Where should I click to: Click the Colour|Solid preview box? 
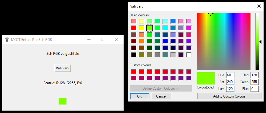coord(206,78)
